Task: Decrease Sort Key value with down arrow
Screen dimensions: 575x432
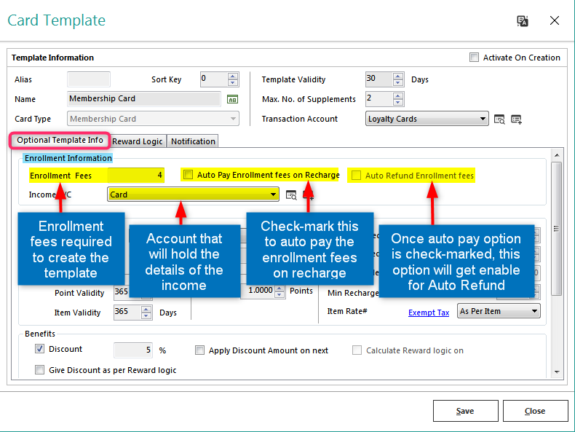Action: 232,82
